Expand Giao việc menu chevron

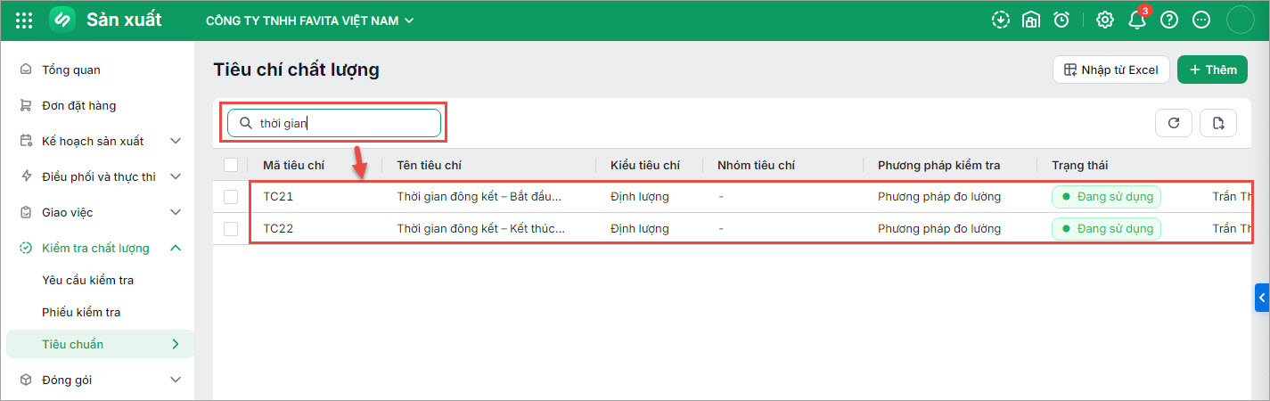point(176,212)
